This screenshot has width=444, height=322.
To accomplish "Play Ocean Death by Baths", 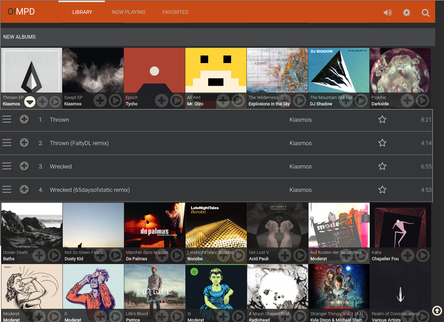I will point(54,256).
